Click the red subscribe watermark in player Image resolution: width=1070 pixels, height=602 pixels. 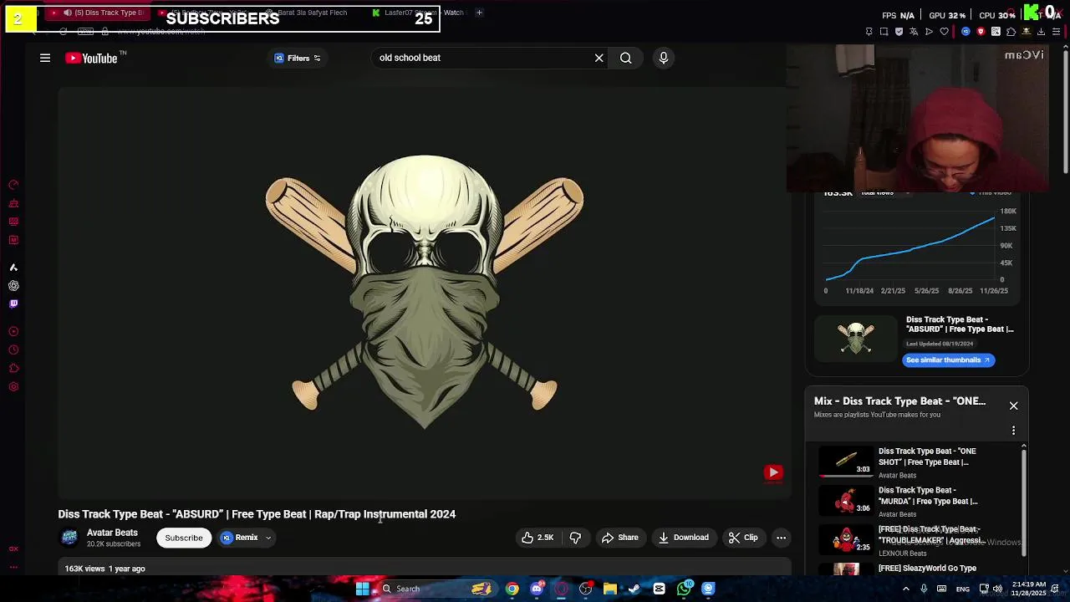pos(773,472)
